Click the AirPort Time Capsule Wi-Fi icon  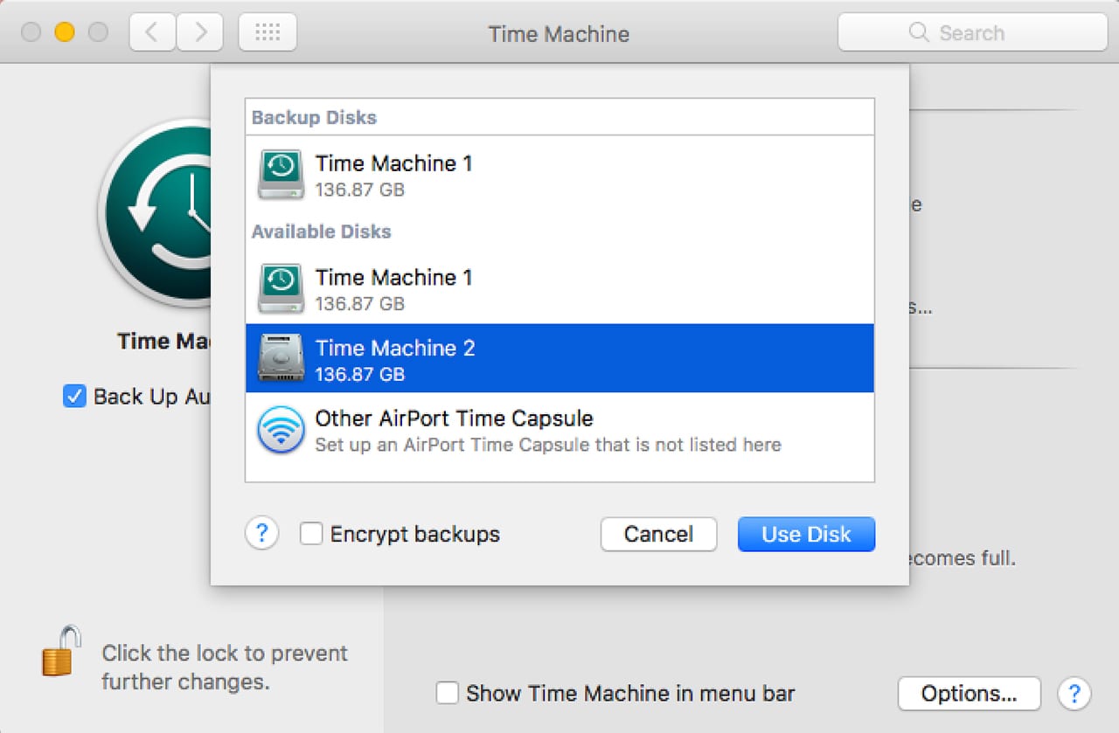click(x=281, y=431)
